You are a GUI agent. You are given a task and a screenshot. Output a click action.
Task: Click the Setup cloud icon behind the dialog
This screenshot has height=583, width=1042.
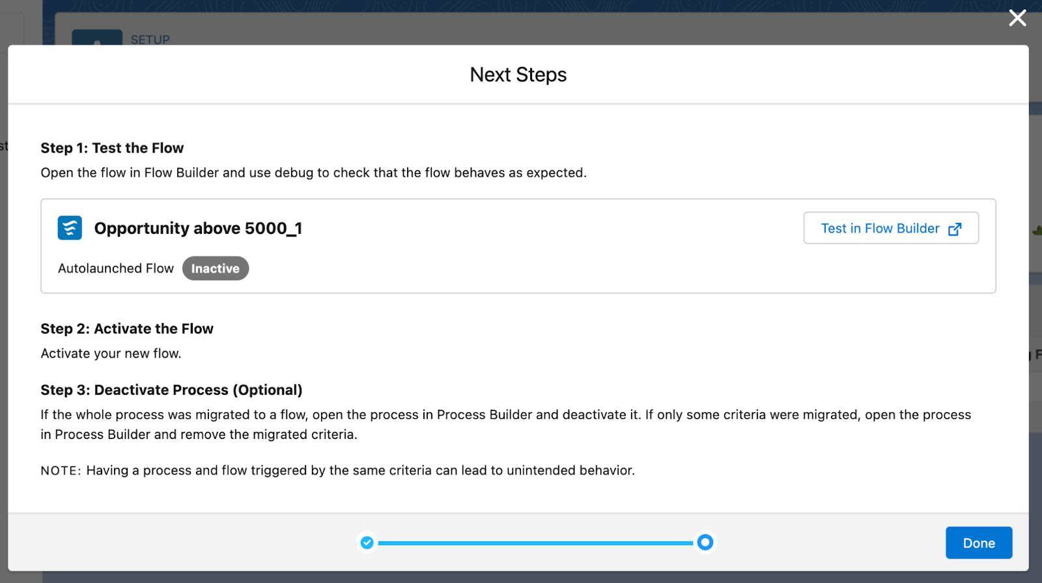[98, 41]
